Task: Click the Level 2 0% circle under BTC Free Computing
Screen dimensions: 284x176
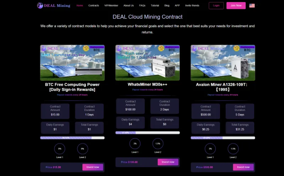Action: click(x=83, y=149)
